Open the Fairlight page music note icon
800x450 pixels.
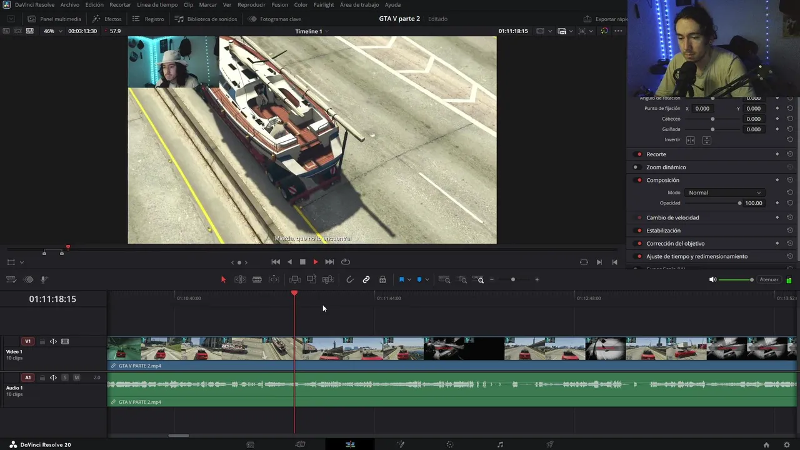pos(500,444)
